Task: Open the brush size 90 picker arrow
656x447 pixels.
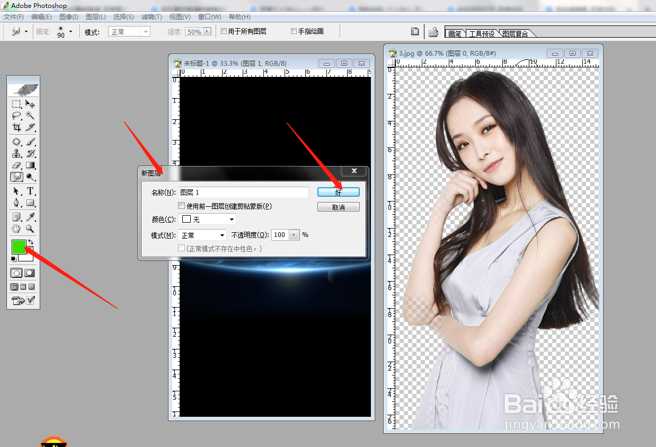Action: (70, 32)
